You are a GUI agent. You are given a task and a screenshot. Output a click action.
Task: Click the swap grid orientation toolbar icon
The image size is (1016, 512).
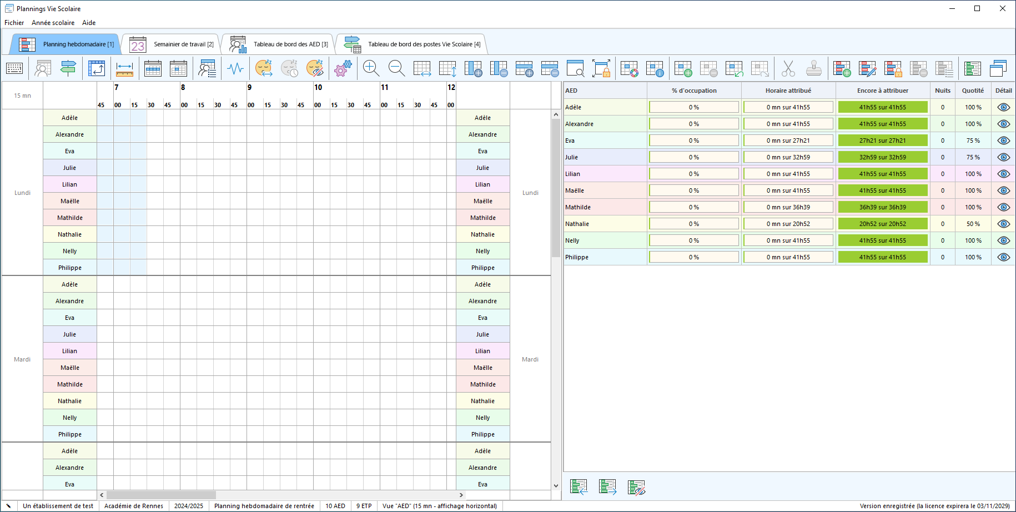97,68
